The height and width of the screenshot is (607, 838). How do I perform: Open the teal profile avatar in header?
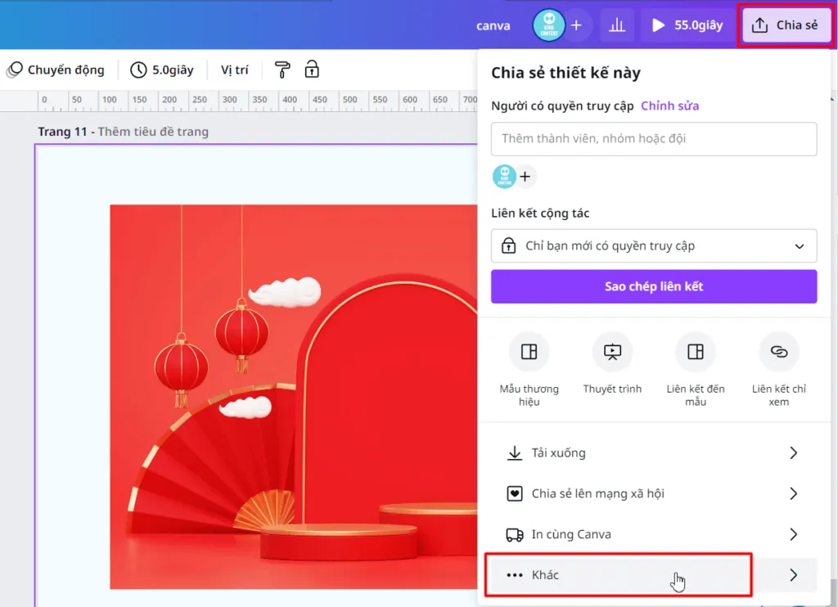(x=549, y=25)
